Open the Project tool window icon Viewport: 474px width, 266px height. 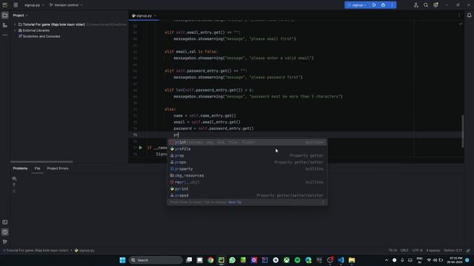coord(5,16)
